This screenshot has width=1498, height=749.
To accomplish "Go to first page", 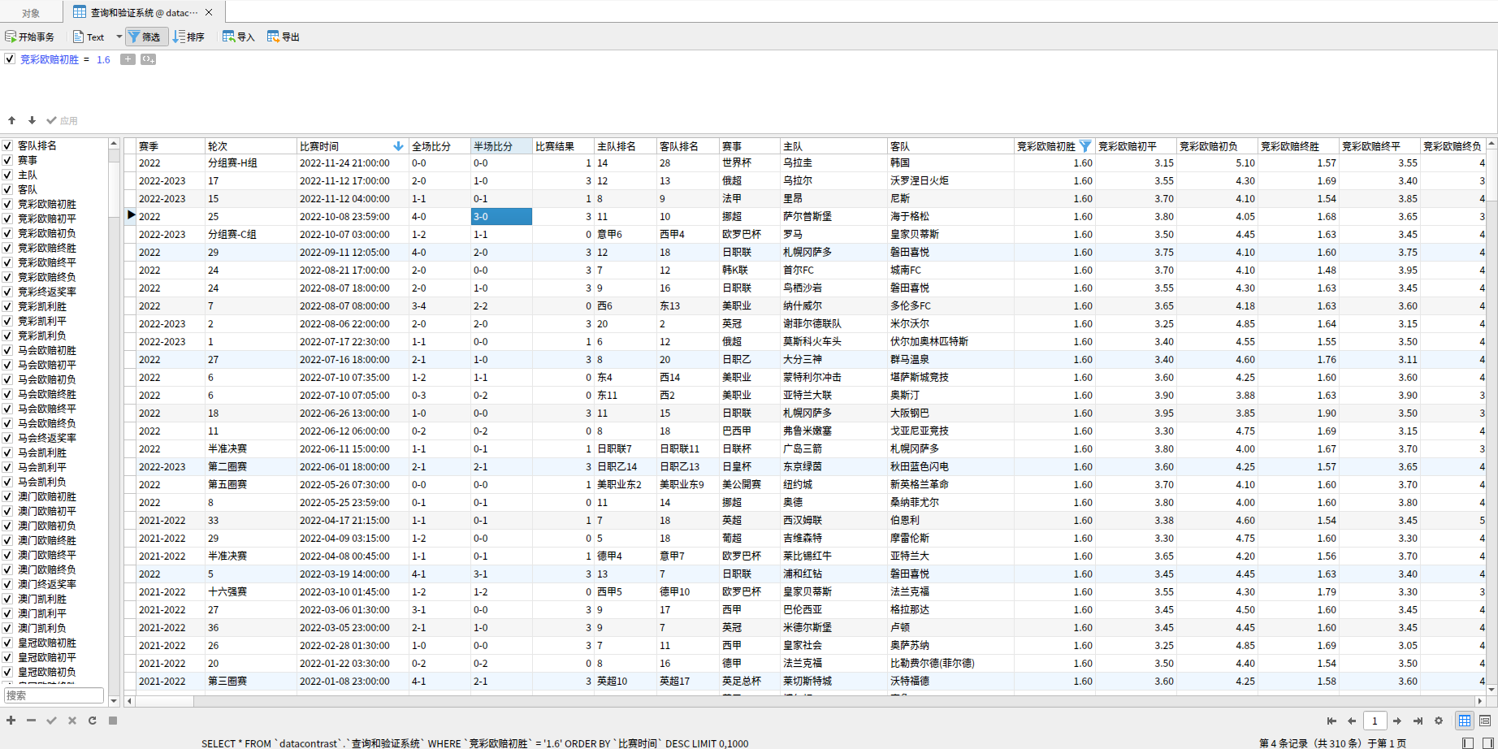I will pos(1331,721).
